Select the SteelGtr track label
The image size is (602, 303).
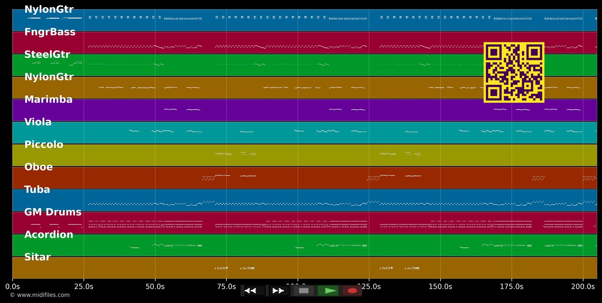pos(47,55)
